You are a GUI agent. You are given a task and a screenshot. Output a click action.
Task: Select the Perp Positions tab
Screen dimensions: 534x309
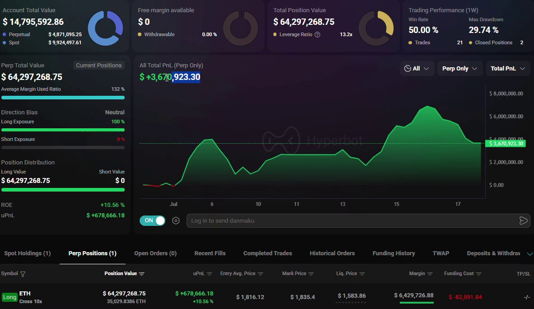pos(92,253)
